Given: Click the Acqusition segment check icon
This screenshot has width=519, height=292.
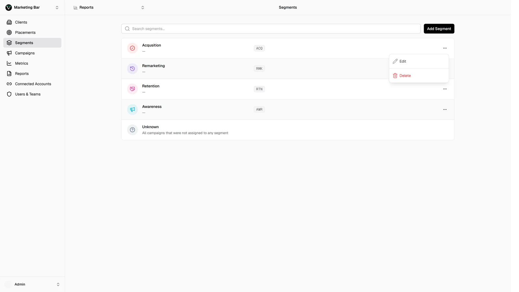Looking at the screenshot, I should 132,48.
